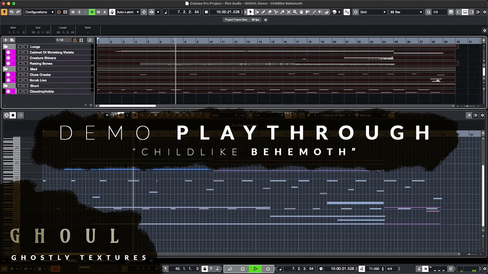The width and height of the screenshot is (488, 274).
Task: Select the Draw pencil tool
Action: [x=263, y=12]
